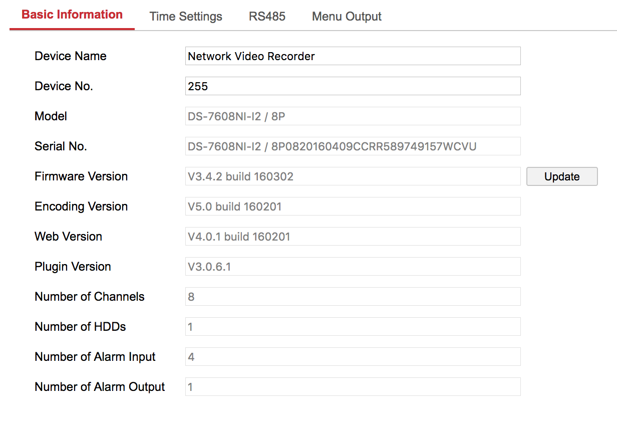Select the Firmware Version field
The height and width of the screenshot is (422, 617).
353,176
